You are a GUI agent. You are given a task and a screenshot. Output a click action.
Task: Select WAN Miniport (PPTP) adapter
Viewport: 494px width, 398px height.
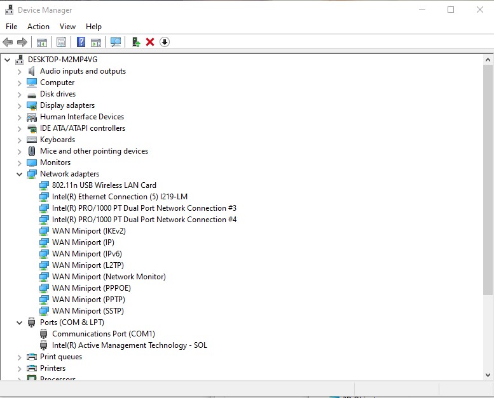click(88, 300)
